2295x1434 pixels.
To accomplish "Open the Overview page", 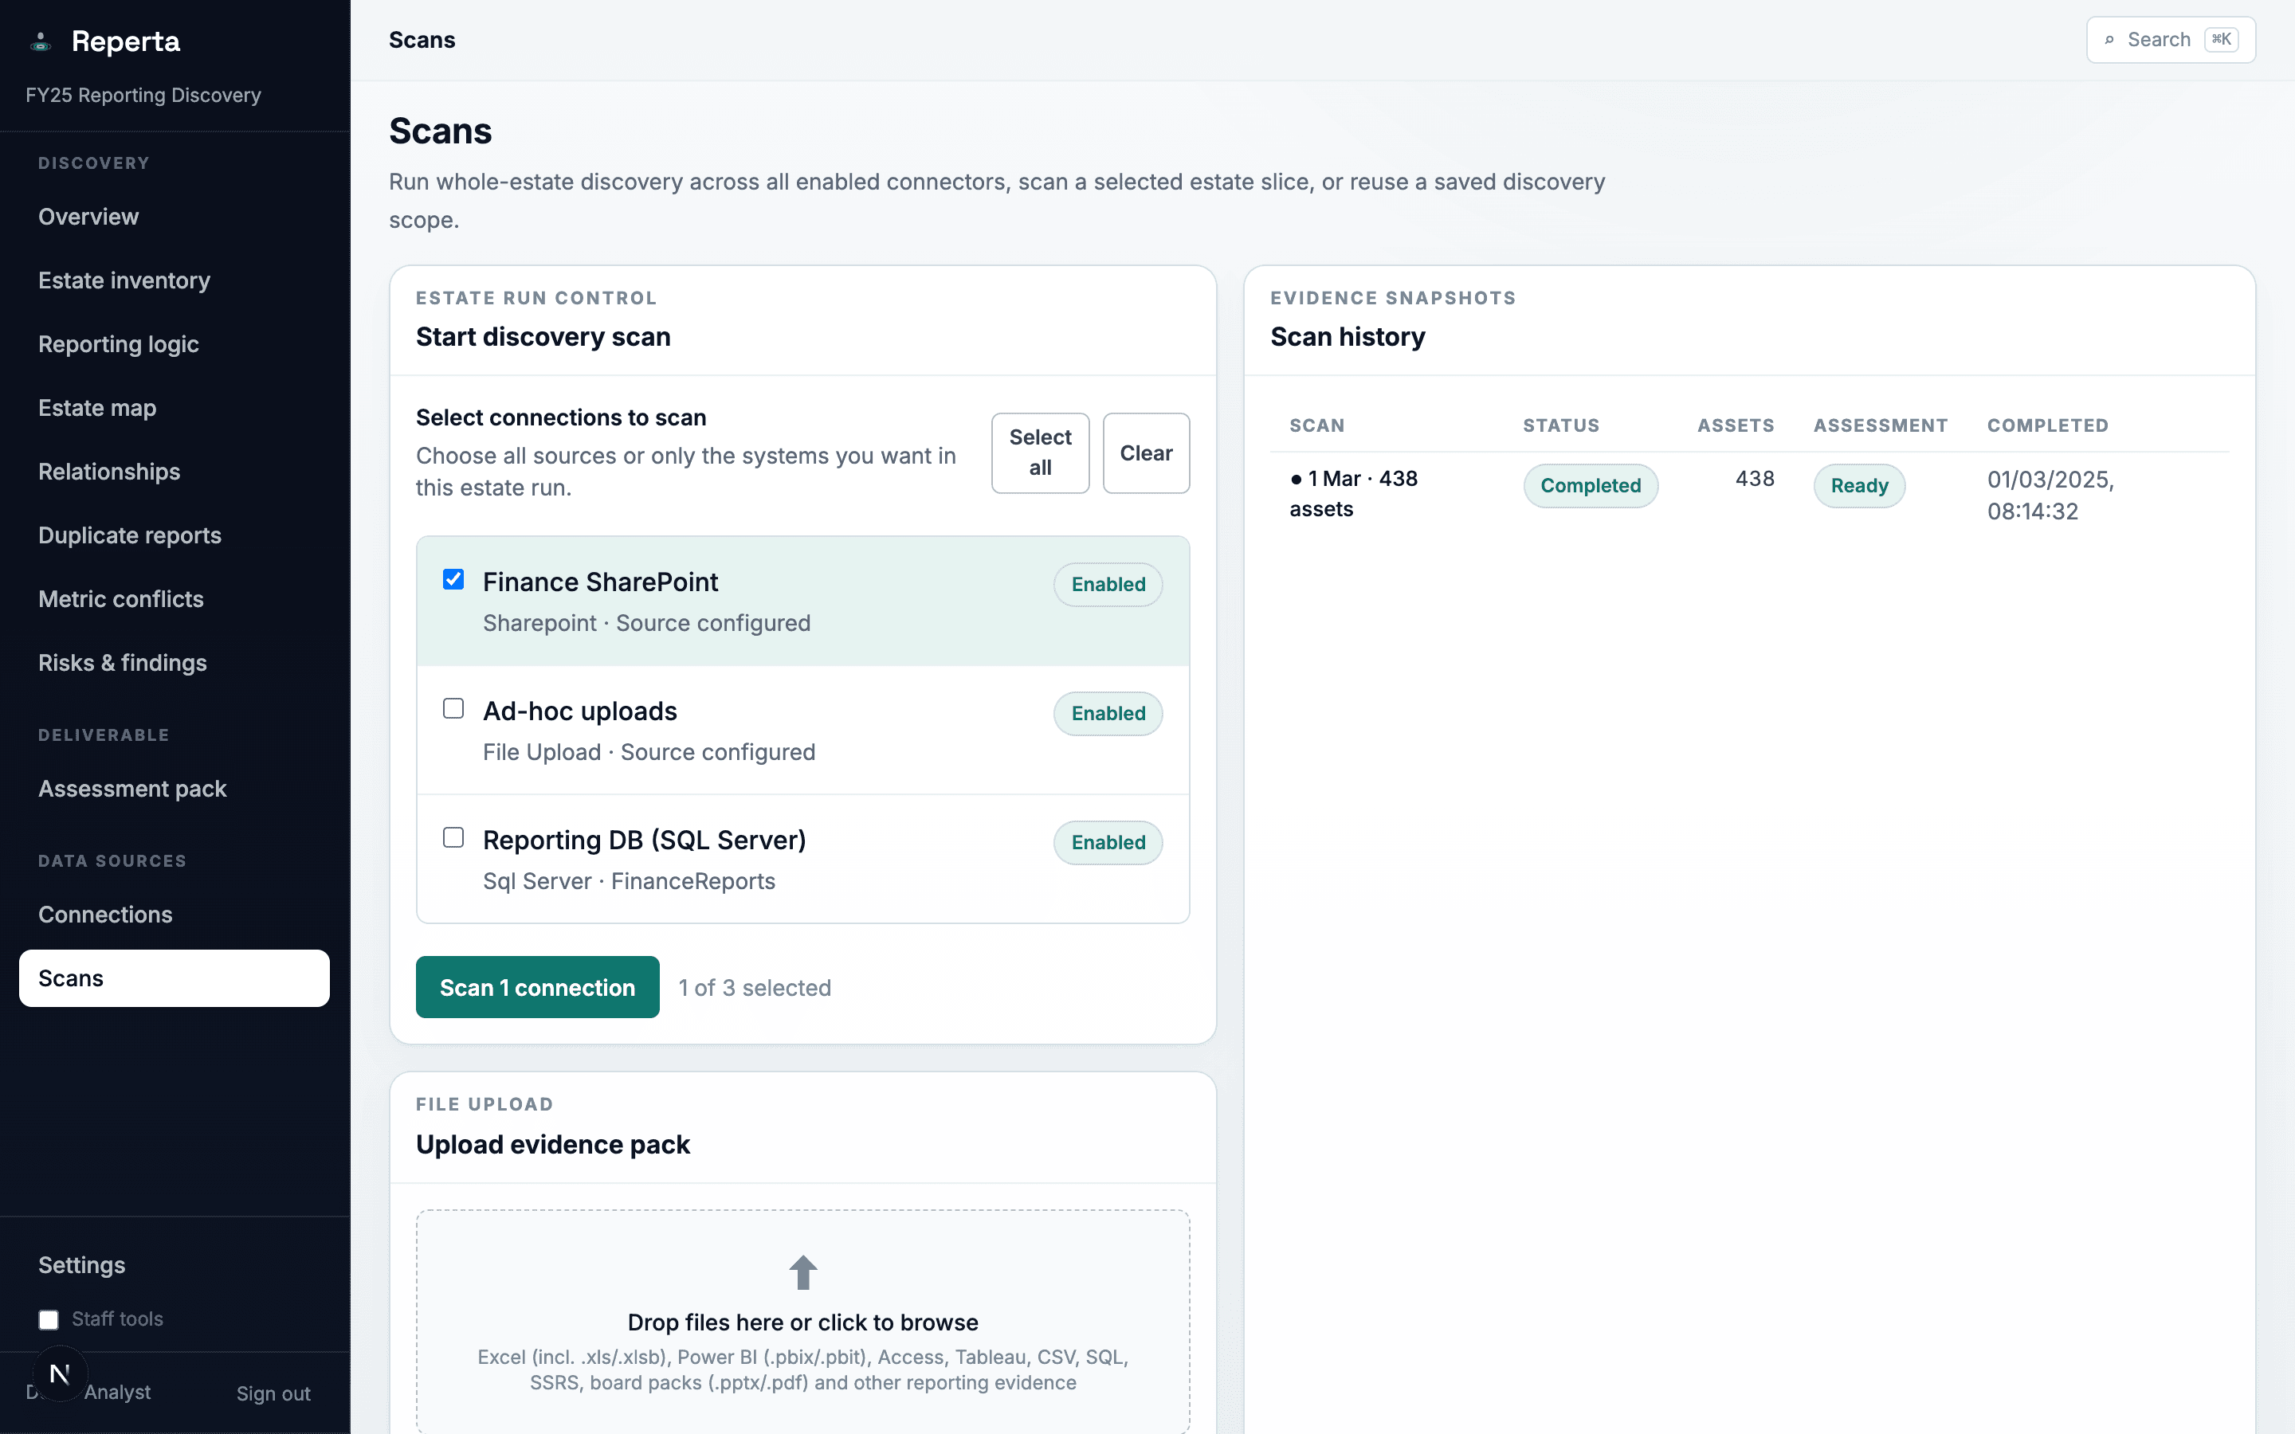I will pyautogui.click(x=175, y=217).
